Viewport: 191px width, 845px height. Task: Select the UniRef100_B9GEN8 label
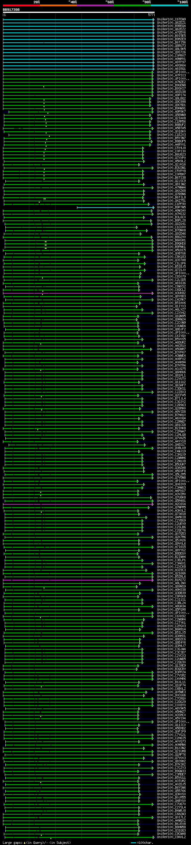tap(171, 85)
